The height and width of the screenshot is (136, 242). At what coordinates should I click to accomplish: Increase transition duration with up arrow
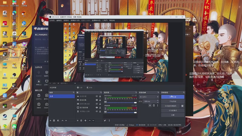(158, 101)
